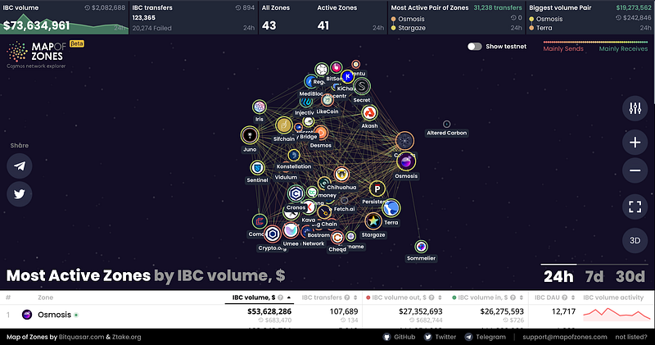Open the Osmosis row in the table
Image resolution: width=655 pixels, height=345 pixels.
pos(327,315)
